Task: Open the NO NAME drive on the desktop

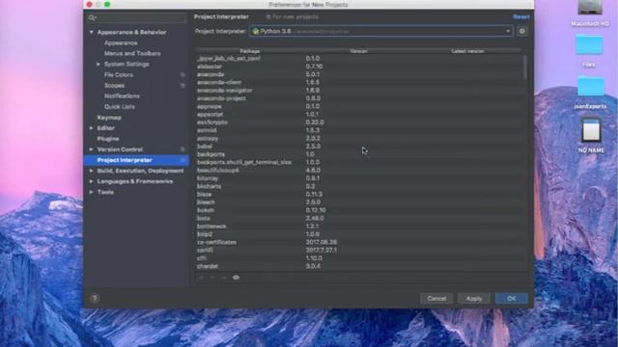Action: click(x=591, y=135)
